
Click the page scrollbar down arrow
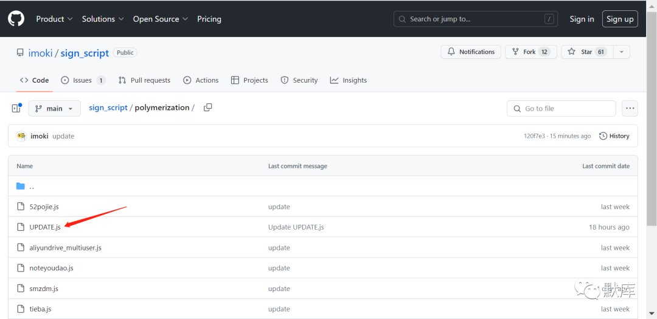pos(652,313)
